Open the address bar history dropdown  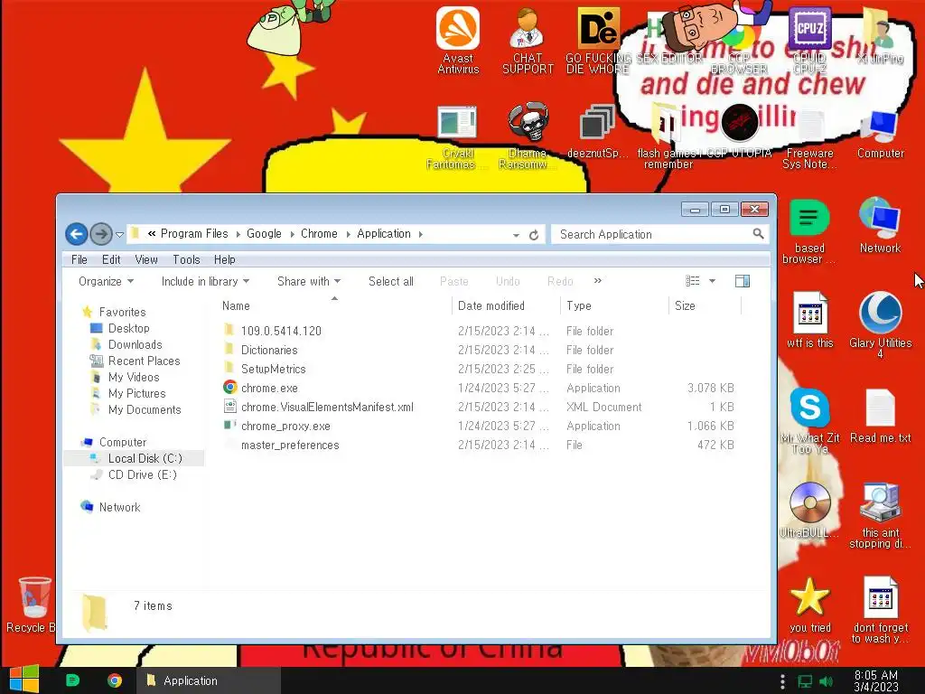516,235
